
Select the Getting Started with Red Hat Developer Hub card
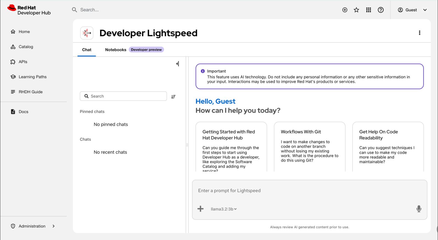coord(231,147)
